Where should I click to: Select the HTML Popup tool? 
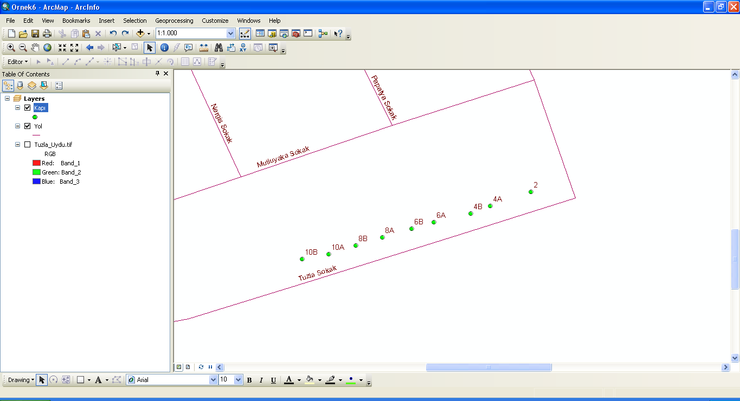click(189, 48)
